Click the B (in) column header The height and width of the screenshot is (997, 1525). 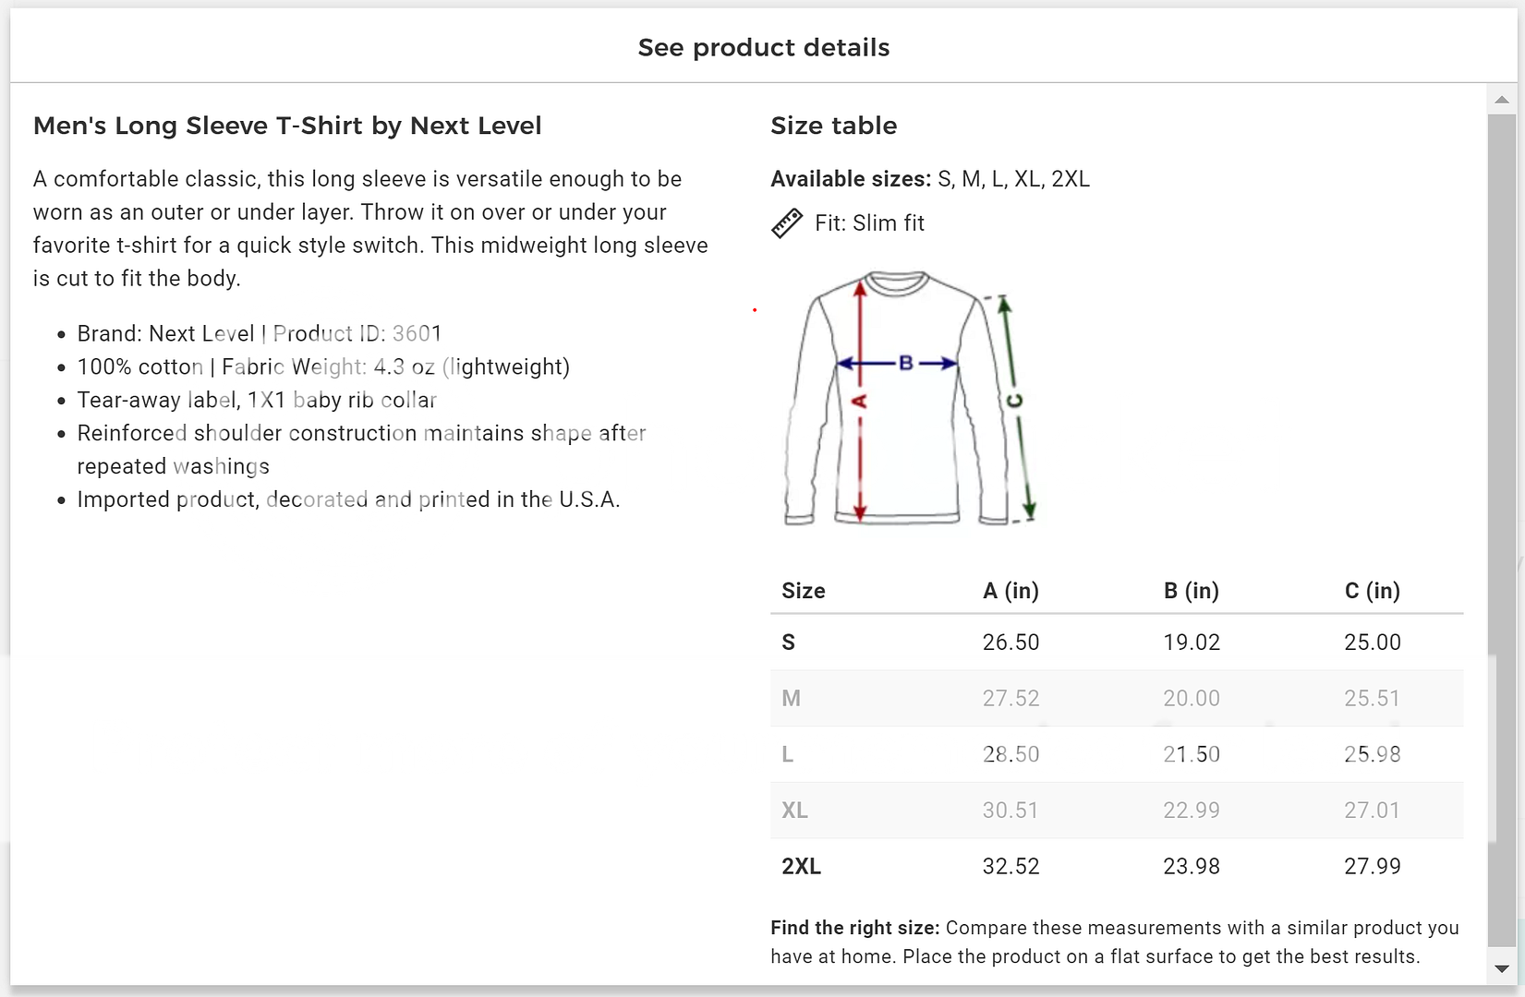click(x=1191, y=591)
